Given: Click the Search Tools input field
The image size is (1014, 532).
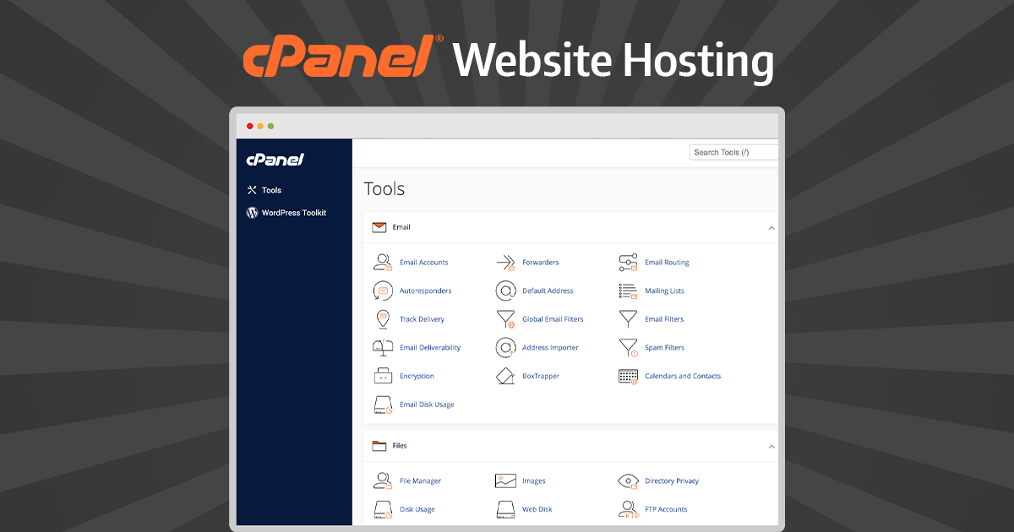Looking at the screenshot, I should pos(733,152).
